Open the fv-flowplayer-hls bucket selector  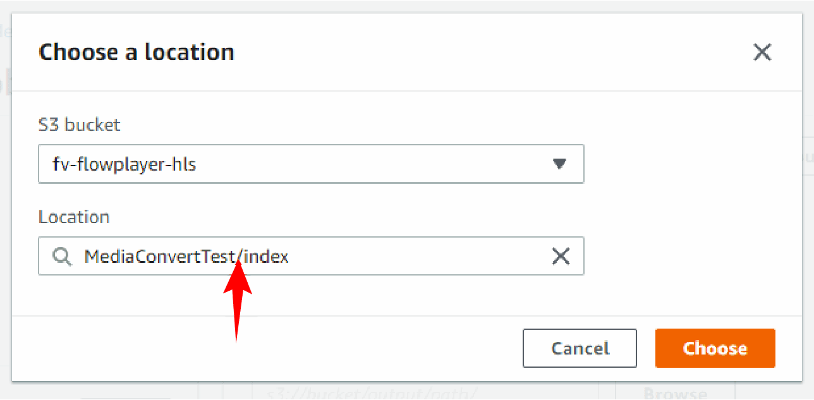[311, 164]
